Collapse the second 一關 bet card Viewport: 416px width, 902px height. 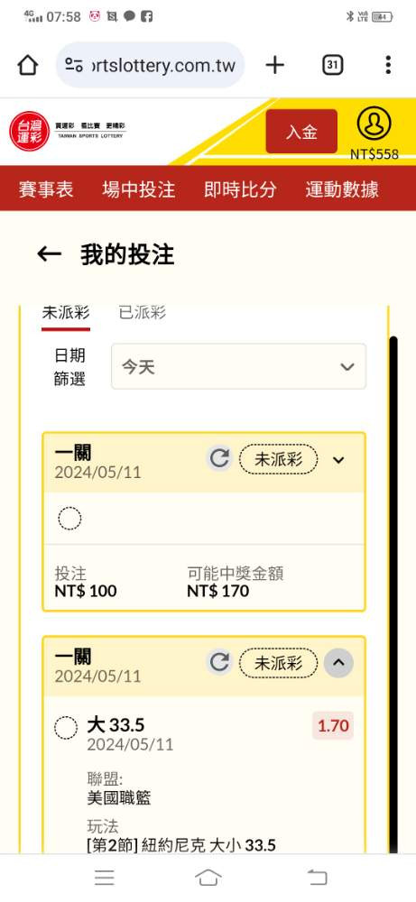339,663
